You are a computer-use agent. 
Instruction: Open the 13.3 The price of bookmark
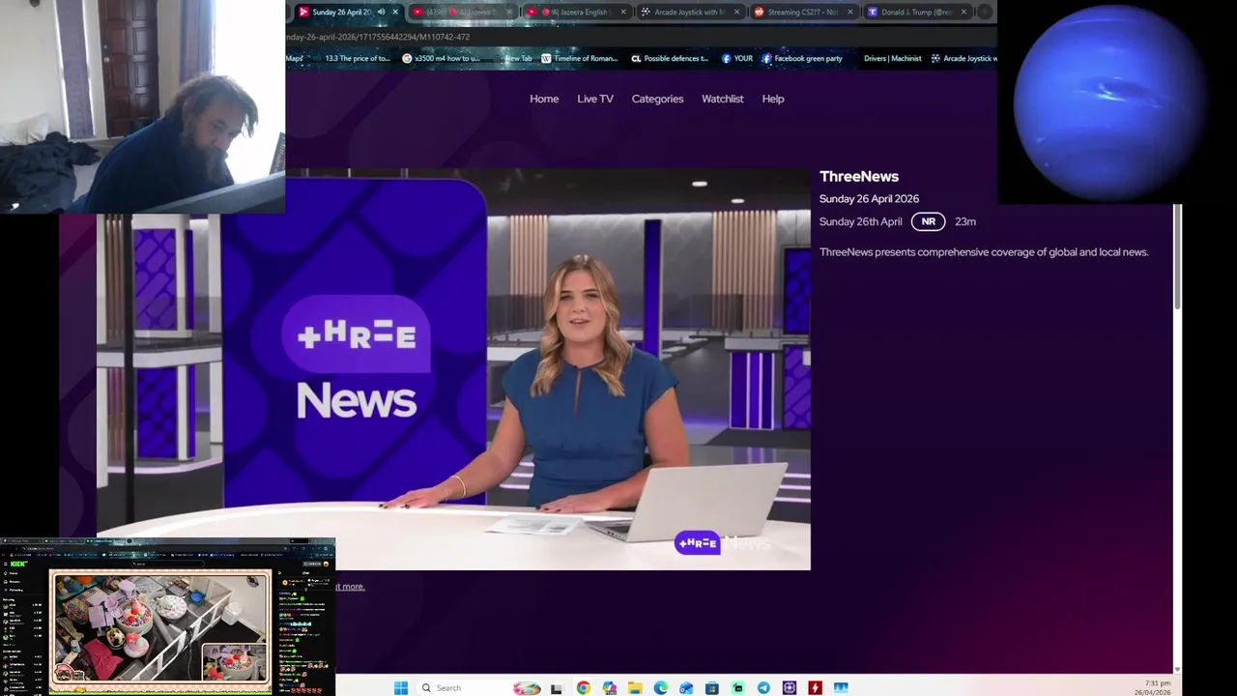(x=357, y=58)
